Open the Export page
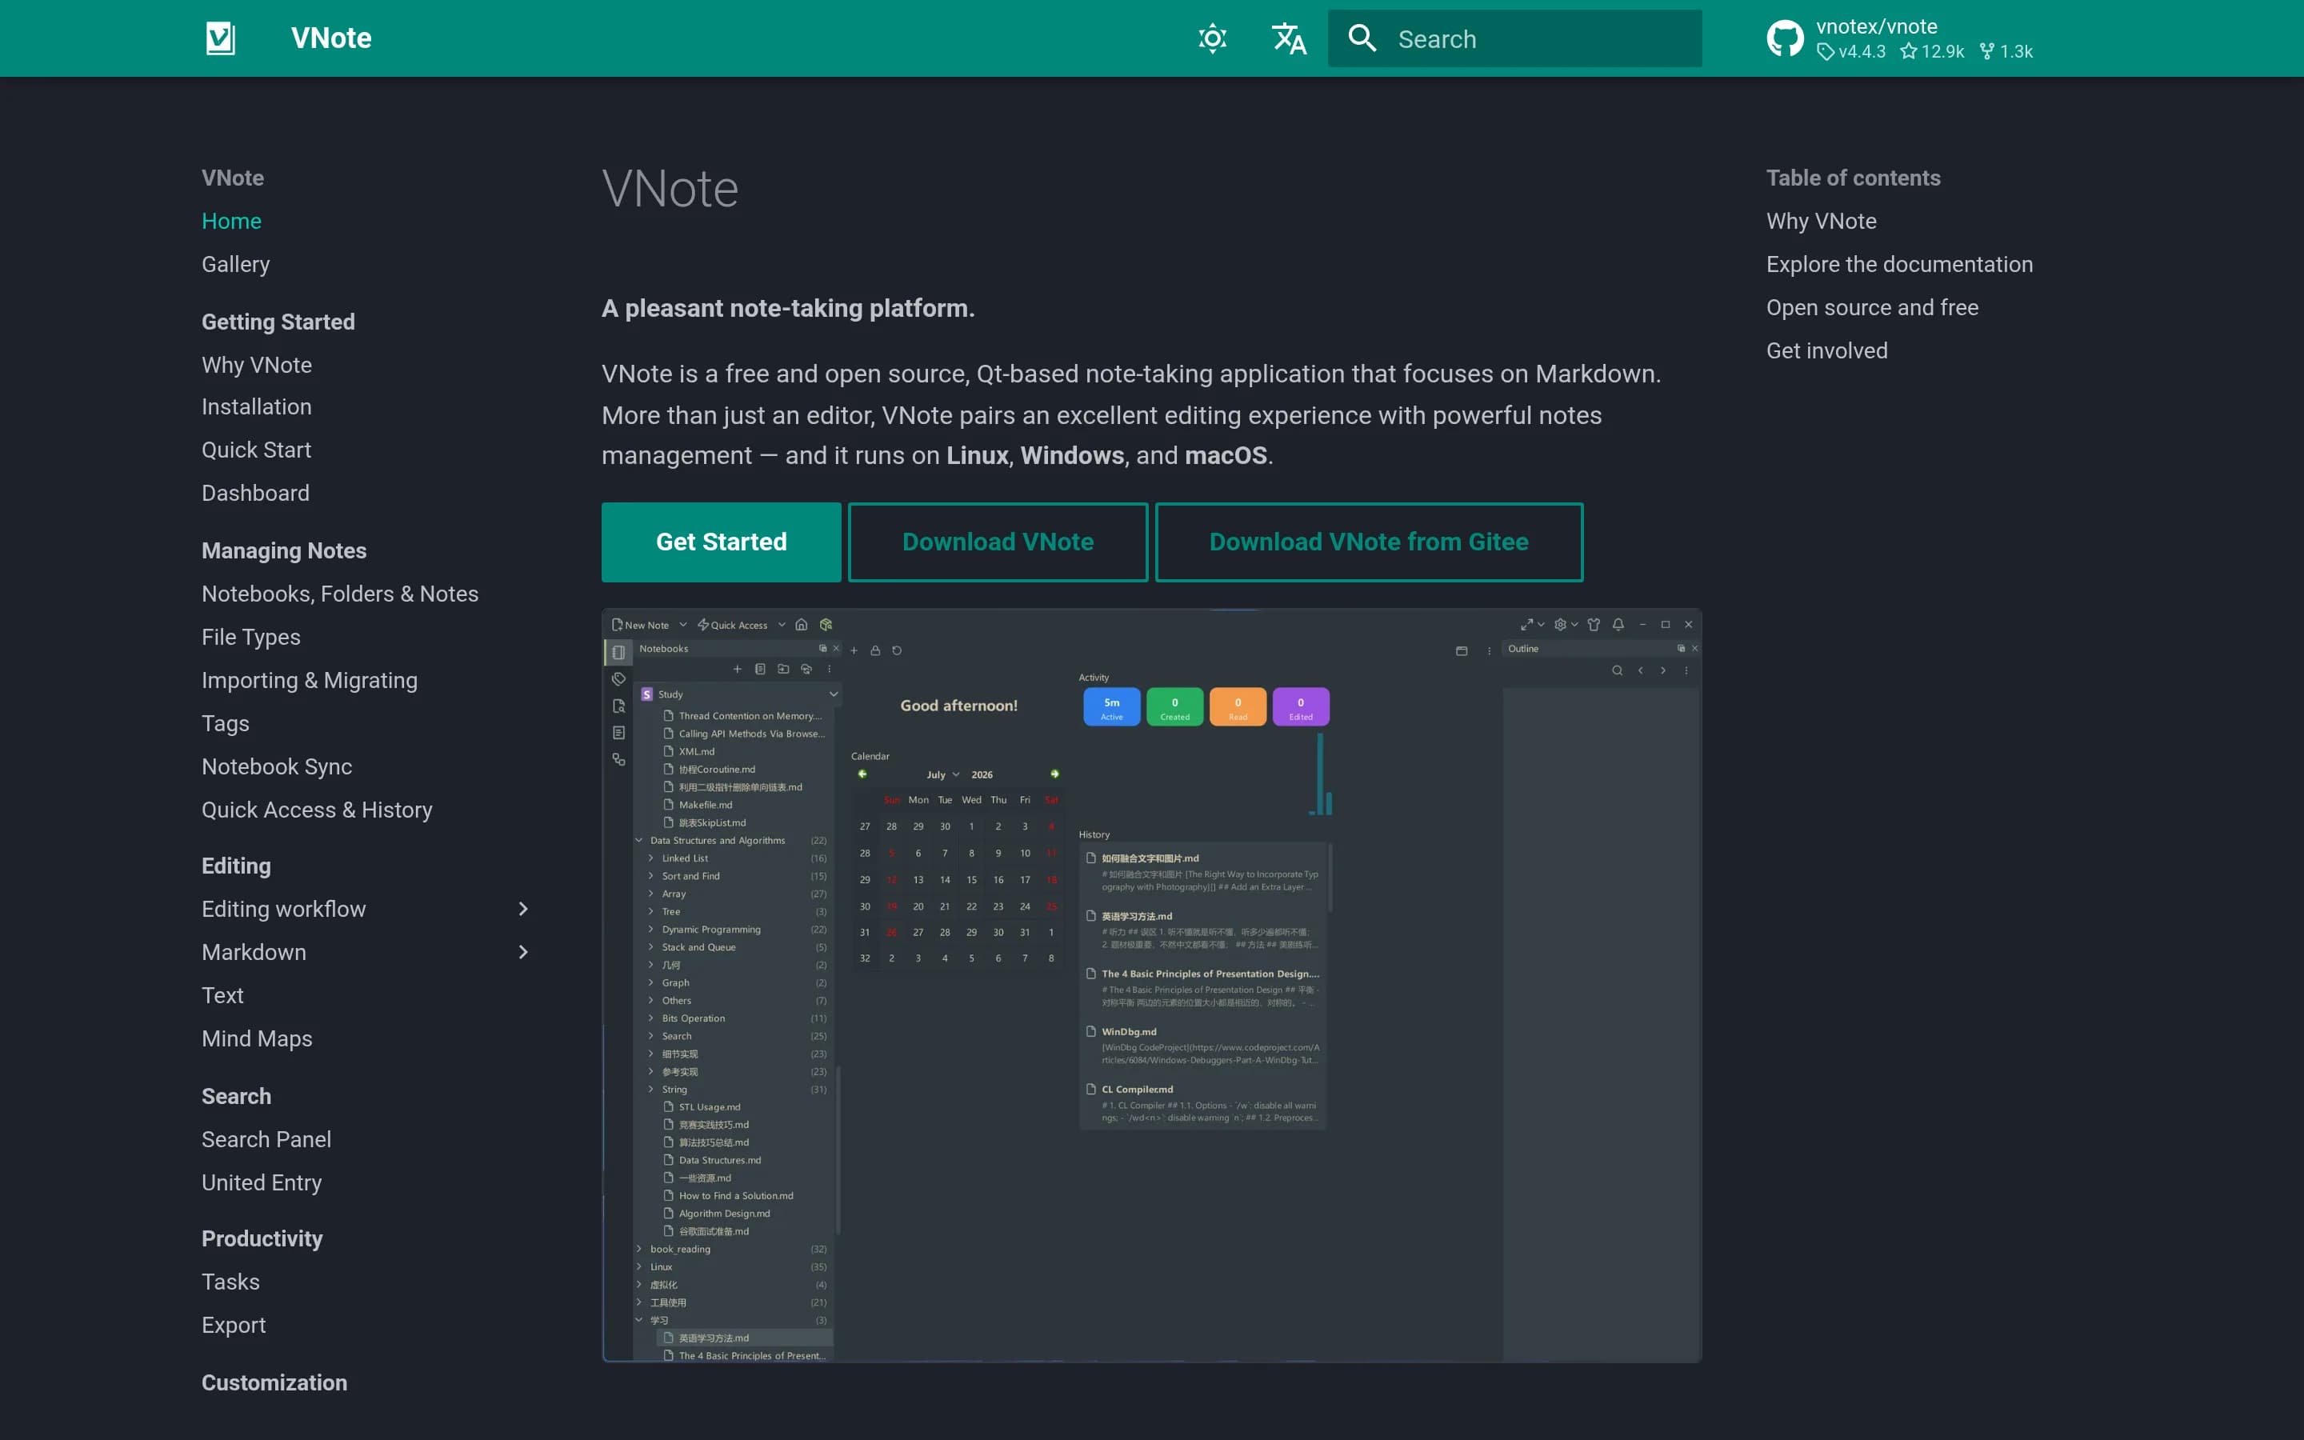 point(234,1325)
